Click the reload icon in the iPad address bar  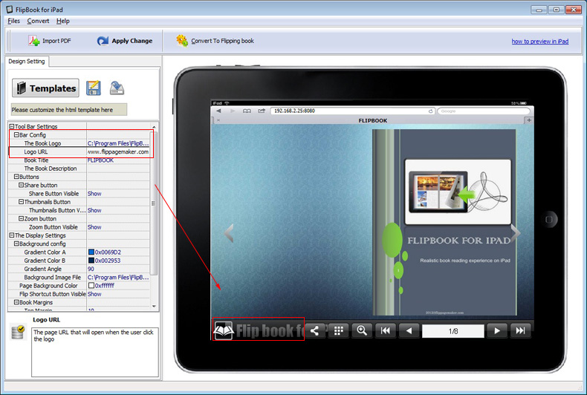tap(430, 111)
